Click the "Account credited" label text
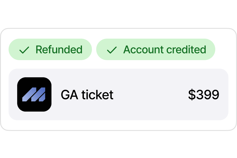 click(x=165, y=50)
